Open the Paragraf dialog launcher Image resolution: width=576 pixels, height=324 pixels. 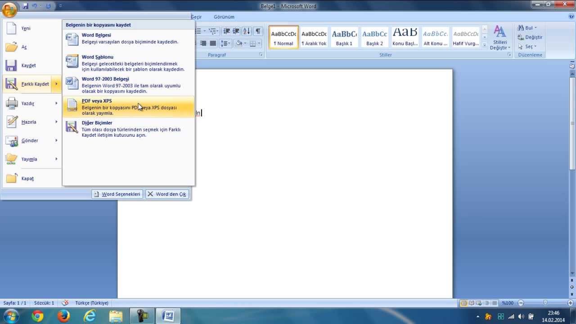[x=261, y=55]
